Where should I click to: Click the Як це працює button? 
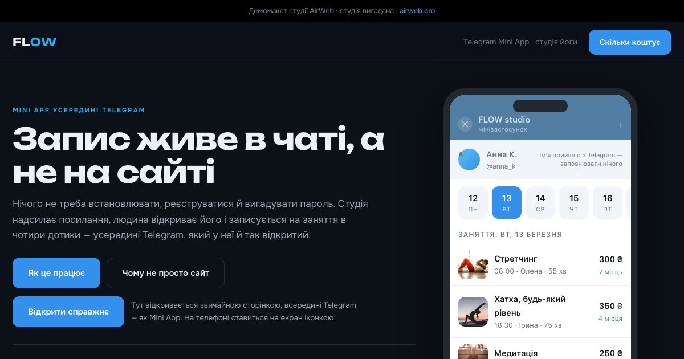pyautogui.click(x=56, y=273)
